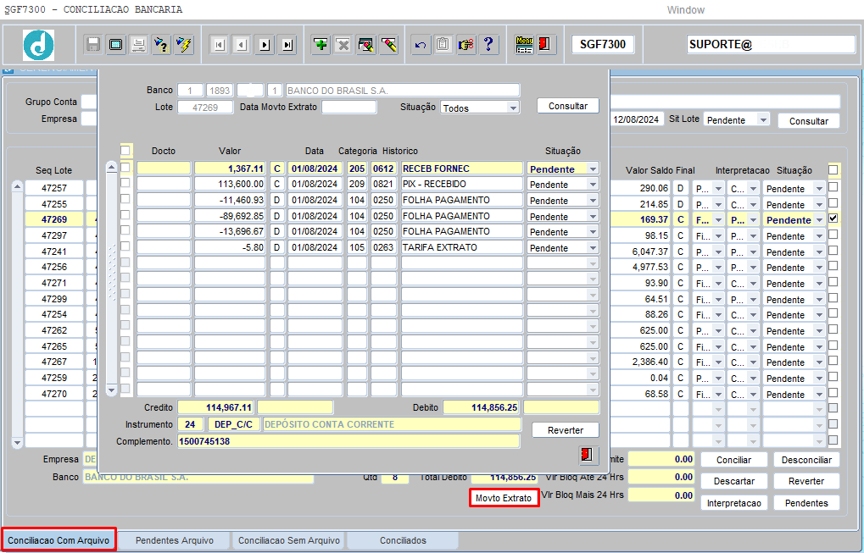Tick checkbox for the -89,692.85 FOLHA PAGAMENTO row
Image resolution: width=864 pixels, height=553 pixels.
pos(125,214)
